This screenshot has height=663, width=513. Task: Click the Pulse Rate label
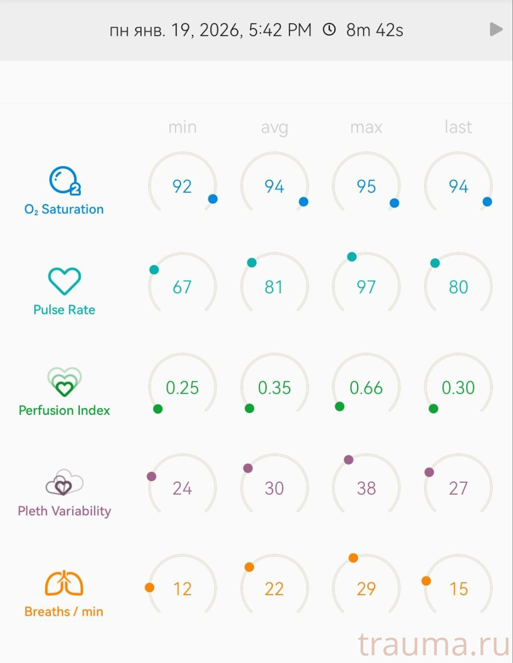click(64, 310)
